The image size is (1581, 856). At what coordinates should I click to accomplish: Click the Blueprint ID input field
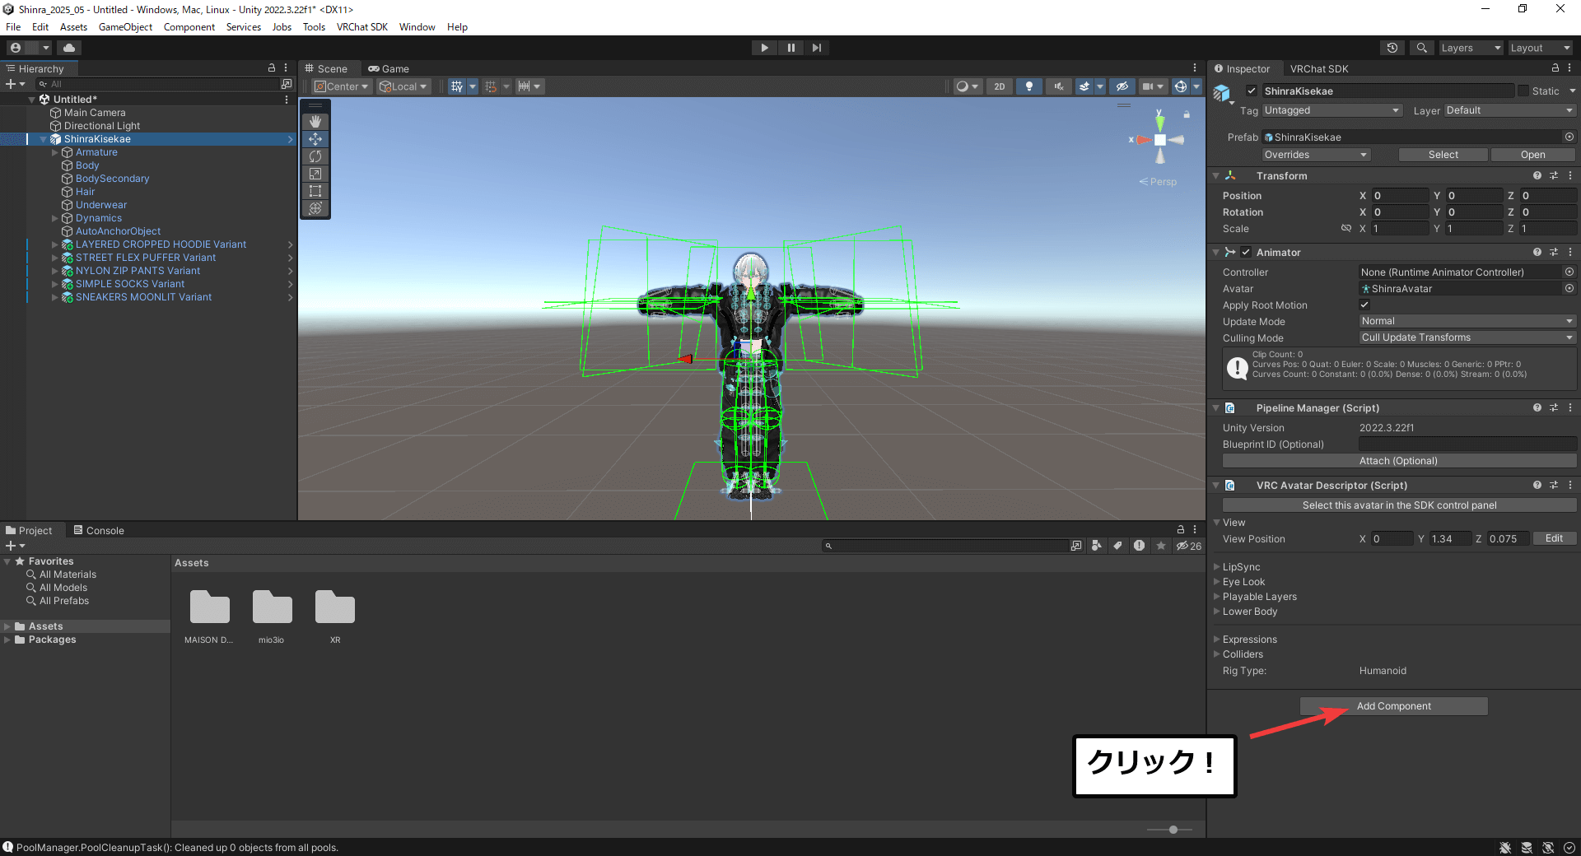point(1467,444)
